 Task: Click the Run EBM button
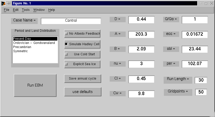pos(35,85)
